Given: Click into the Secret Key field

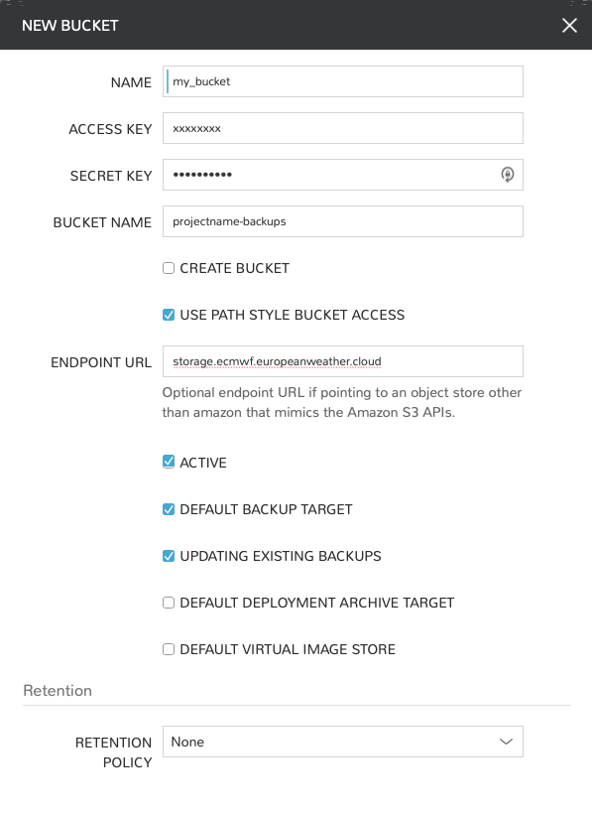Looking at the screenshot, I should (342, 175).
